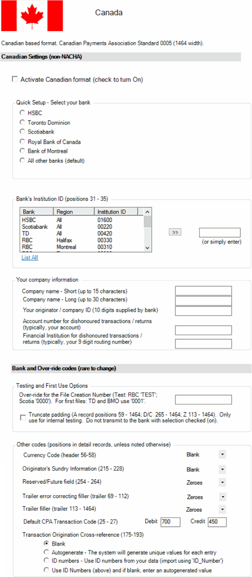Expand Originator's Sundry Information dropdown

(x=223, y=469)
